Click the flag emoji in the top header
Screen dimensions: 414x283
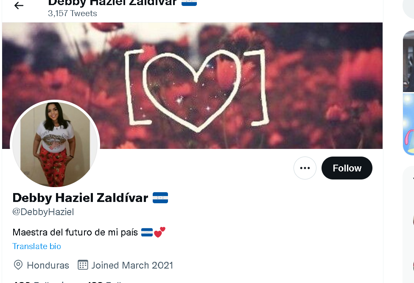pyautogui.click(x=189, y=3)
